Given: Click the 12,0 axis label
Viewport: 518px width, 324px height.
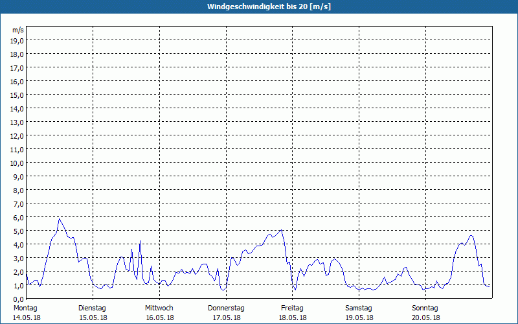Looking at the screenshot, I should click(x=17, y=136).
